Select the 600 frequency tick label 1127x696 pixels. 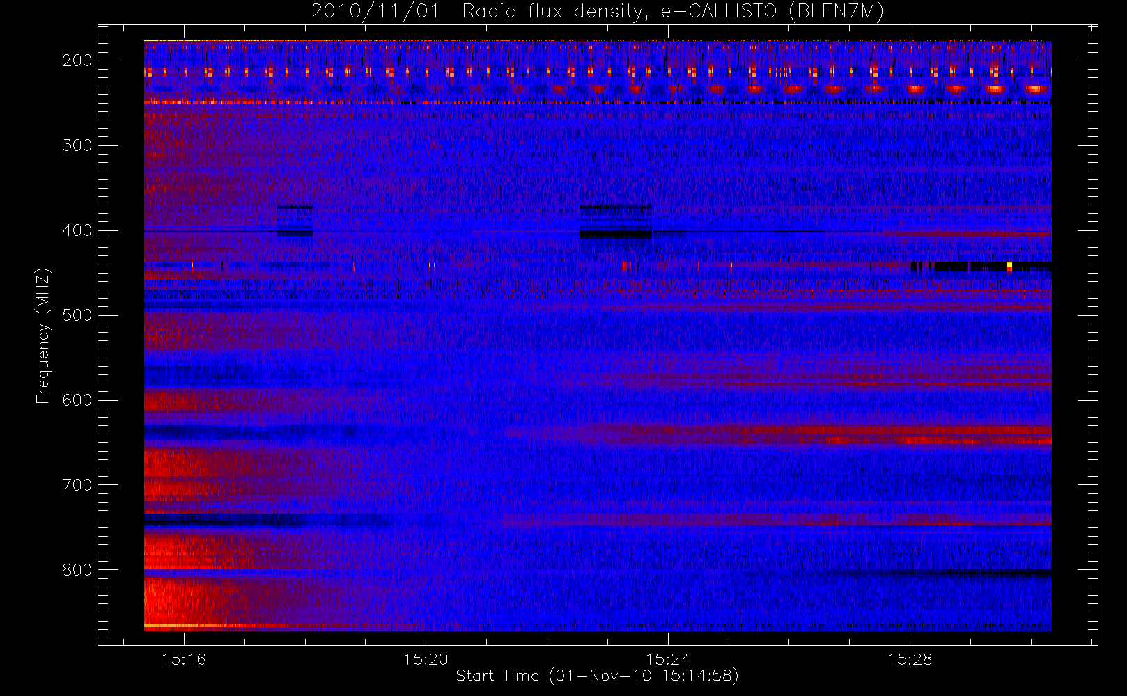pyautogui.click(x=77, y=400)
